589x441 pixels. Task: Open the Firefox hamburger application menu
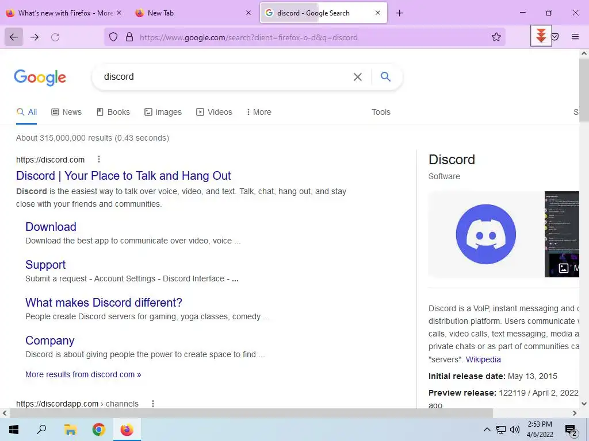[x=575, y=37]
